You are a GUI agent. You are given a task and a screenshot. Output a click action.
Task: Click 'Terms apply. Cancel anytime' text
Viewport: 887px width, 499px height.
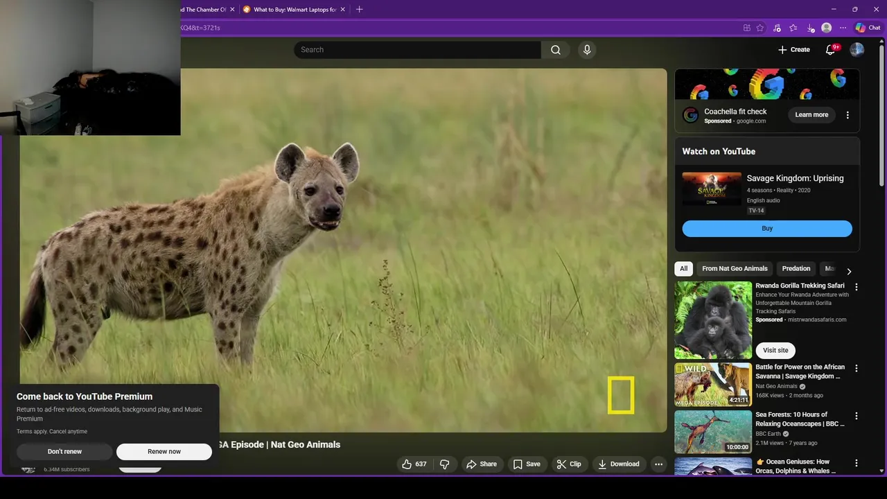click(52, 432)
